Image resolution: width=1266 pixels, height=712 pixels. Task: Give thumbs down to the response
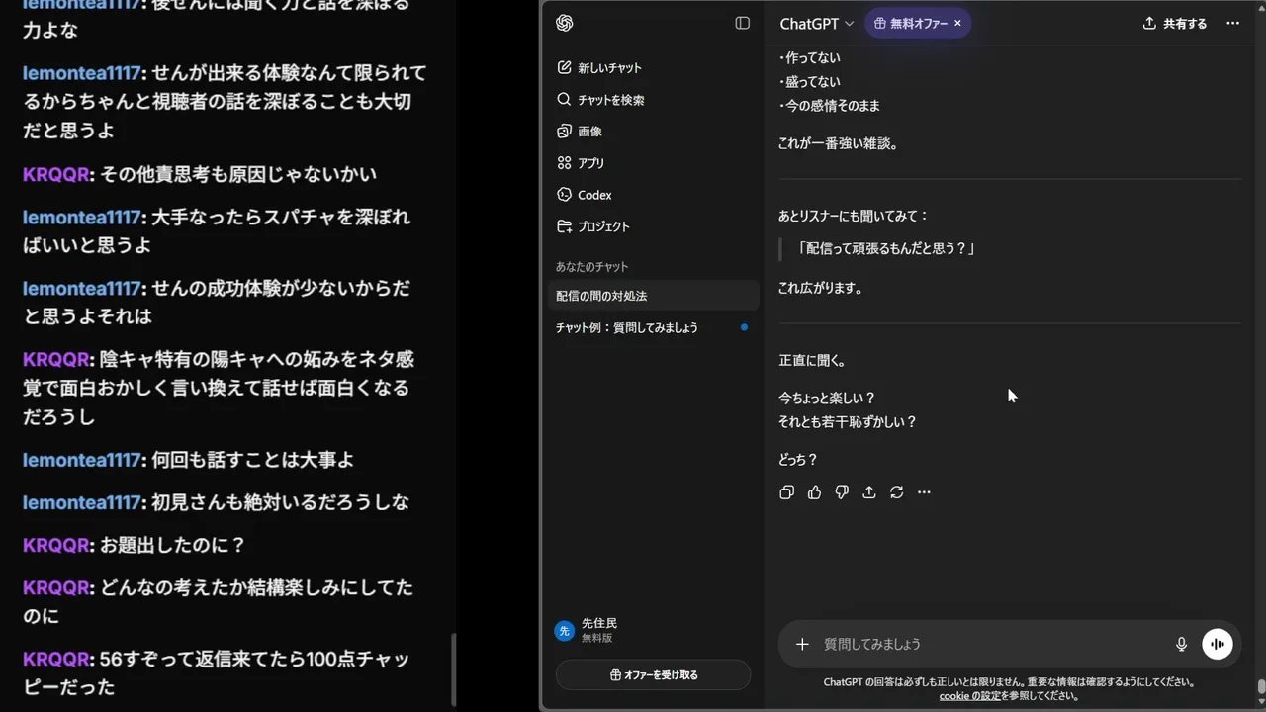click(842, 492)
